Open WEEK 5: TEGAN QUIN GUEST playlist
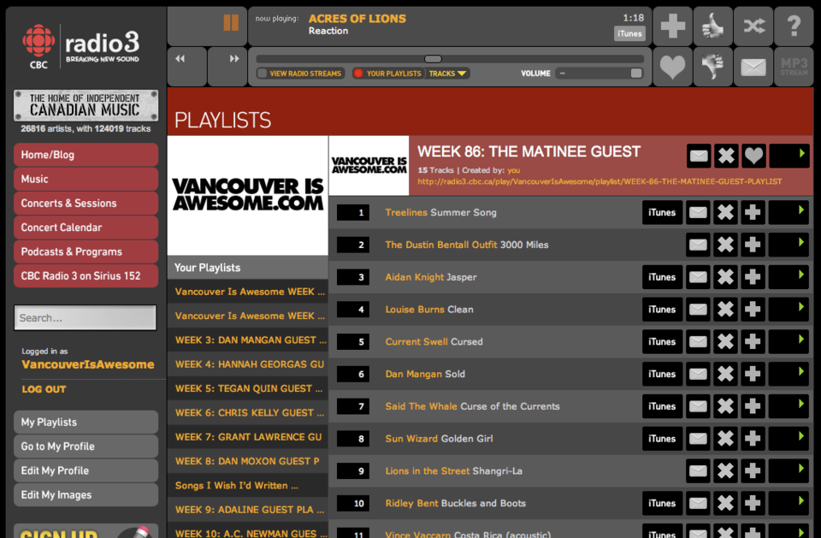 click(248, 388)
